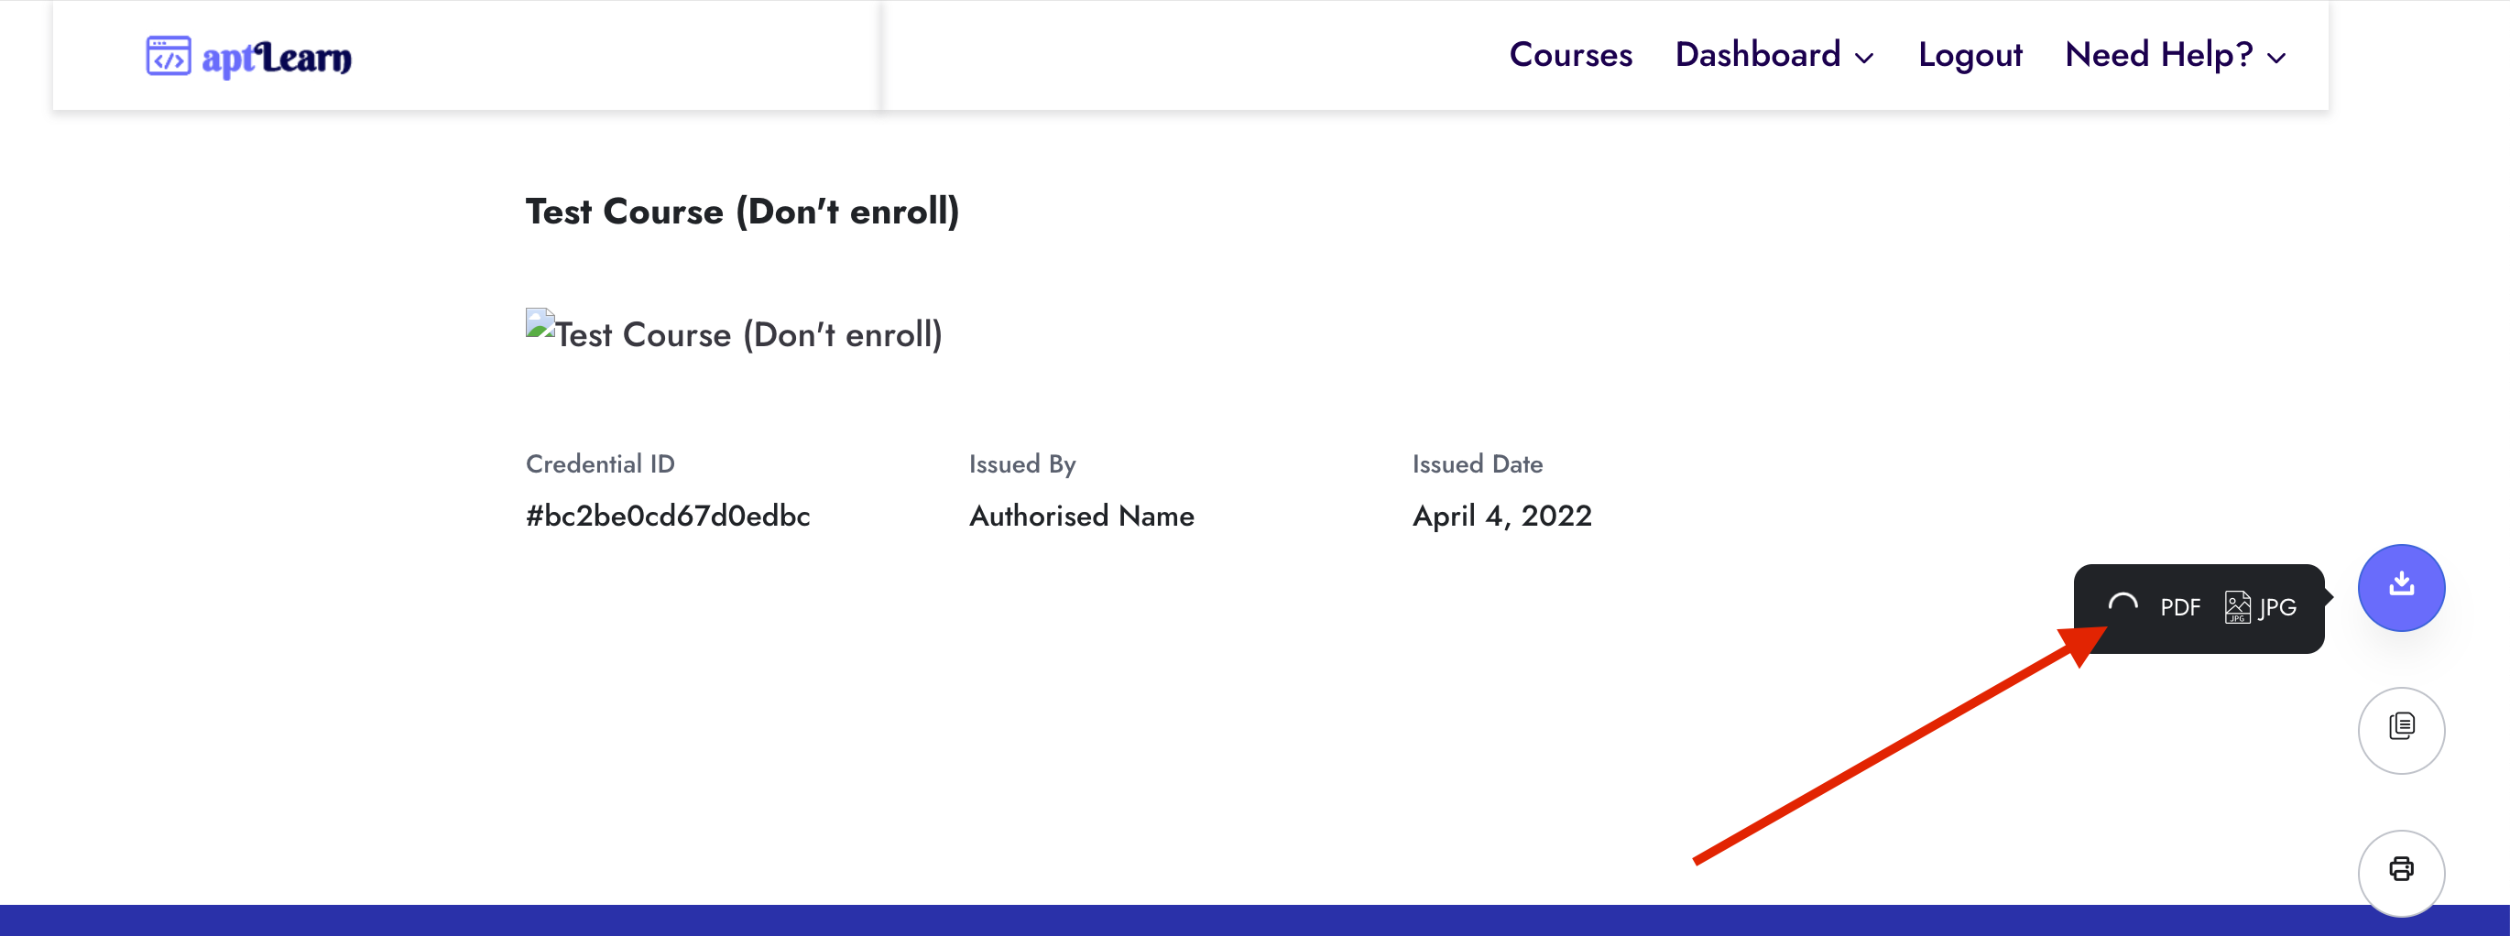The image size is (2510, 936).
Task: Click the issued date "April 4, 2022"
Action: point(1501,516)
